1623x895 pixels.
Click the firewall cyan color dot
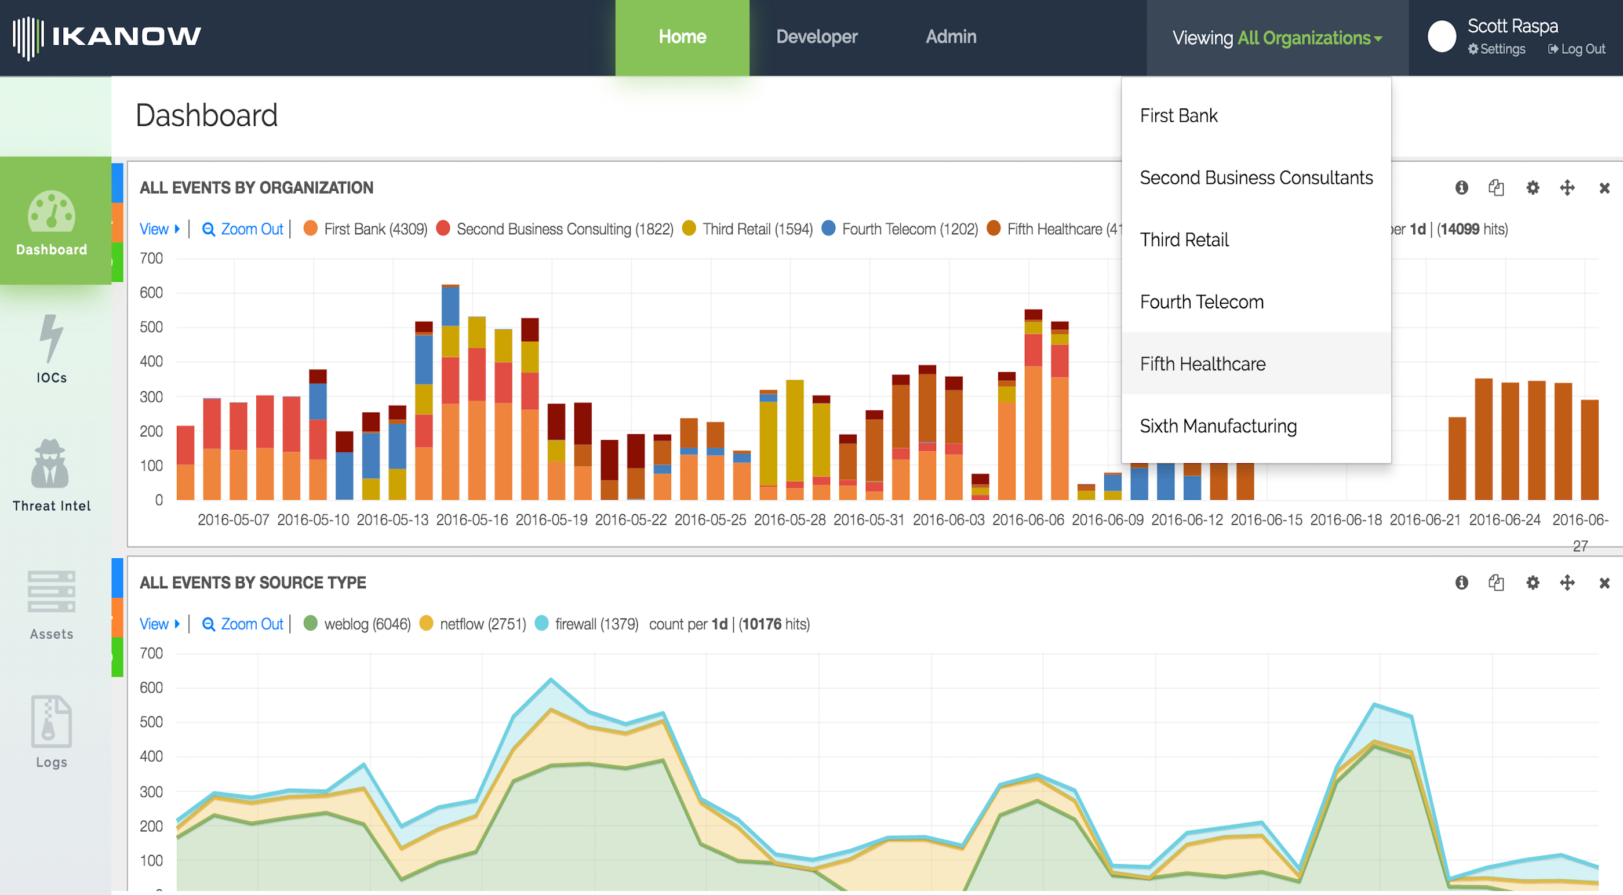[541, 623]
